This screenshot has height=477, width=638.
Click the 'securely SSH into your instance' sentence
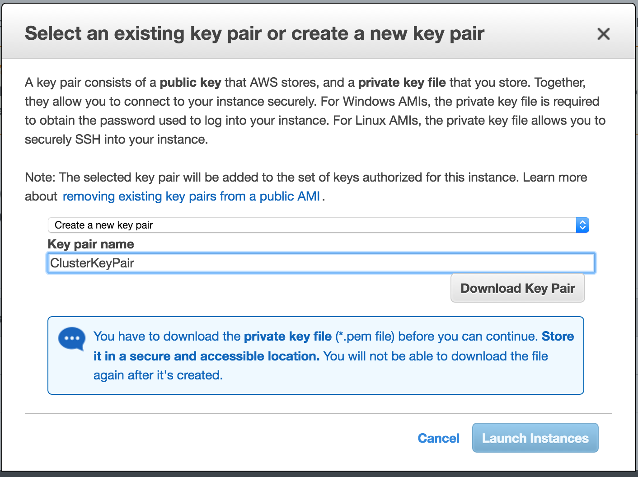pos(116,140)
